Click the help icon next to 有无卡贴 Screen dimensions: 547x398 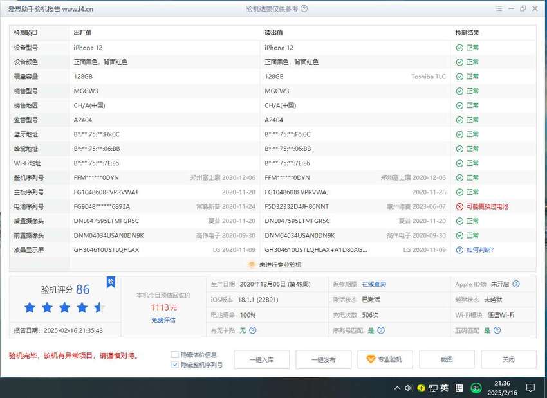tap(253, 330)
